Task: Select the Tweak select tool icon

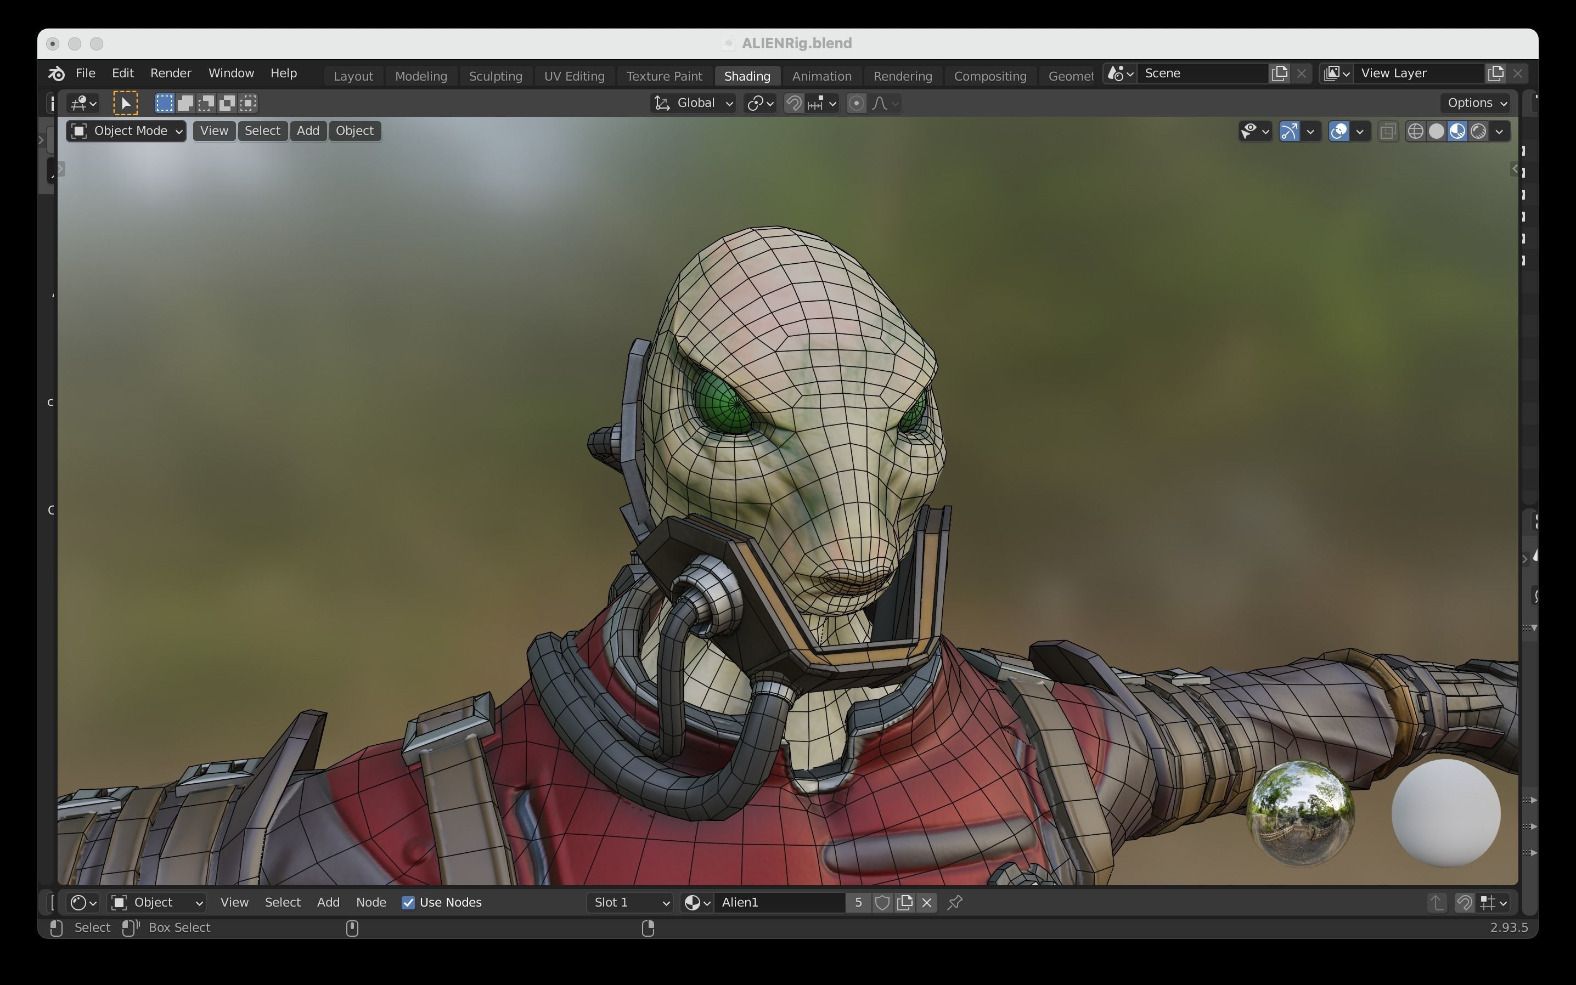Action: pyautogui.click(x=126, y=103)
